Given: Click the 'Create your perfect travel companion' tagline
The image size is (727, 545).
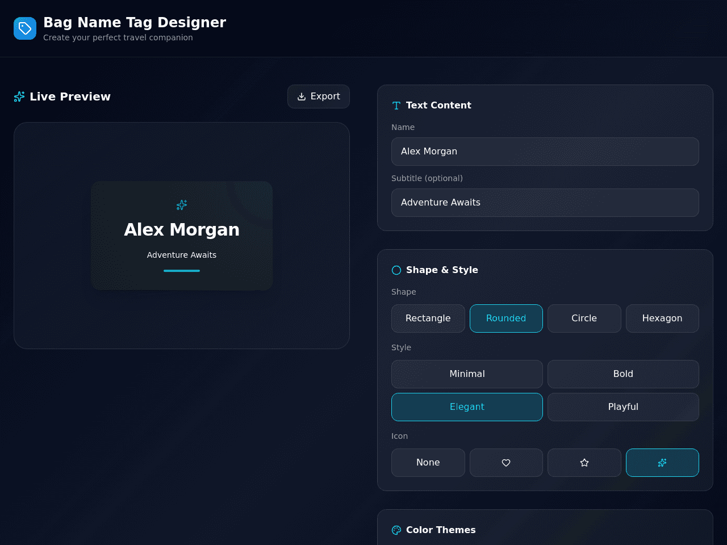Looking at the screenshot, I should pos(118,37).
